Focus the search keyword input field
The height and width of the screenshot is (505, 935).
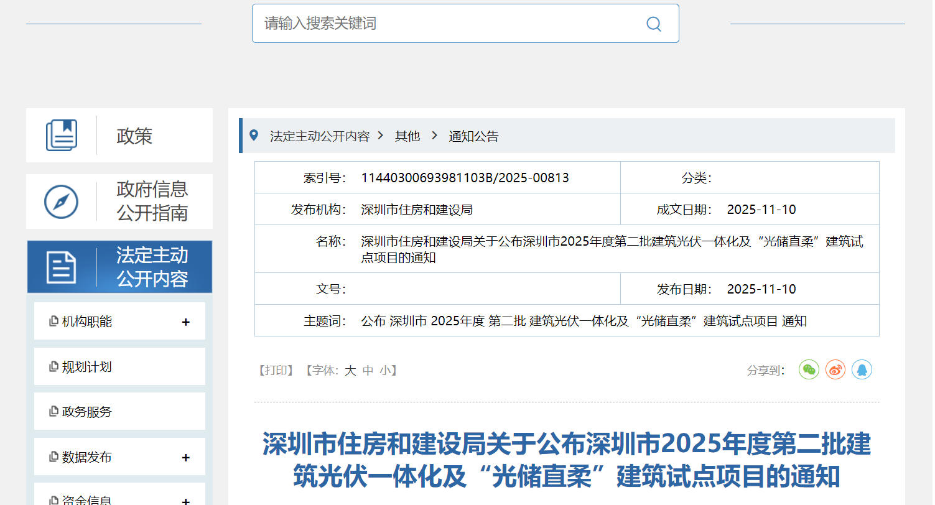pyautogui.click(x=448, y=24)
